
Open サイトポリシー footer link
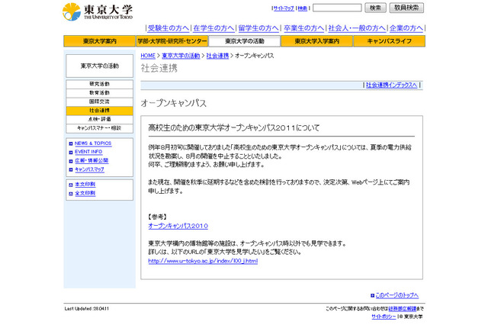384,317
